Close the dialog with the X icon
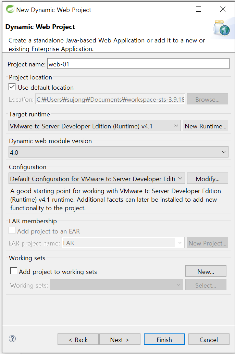The height and width of the screenshot is (354, 235). (223, 9)
